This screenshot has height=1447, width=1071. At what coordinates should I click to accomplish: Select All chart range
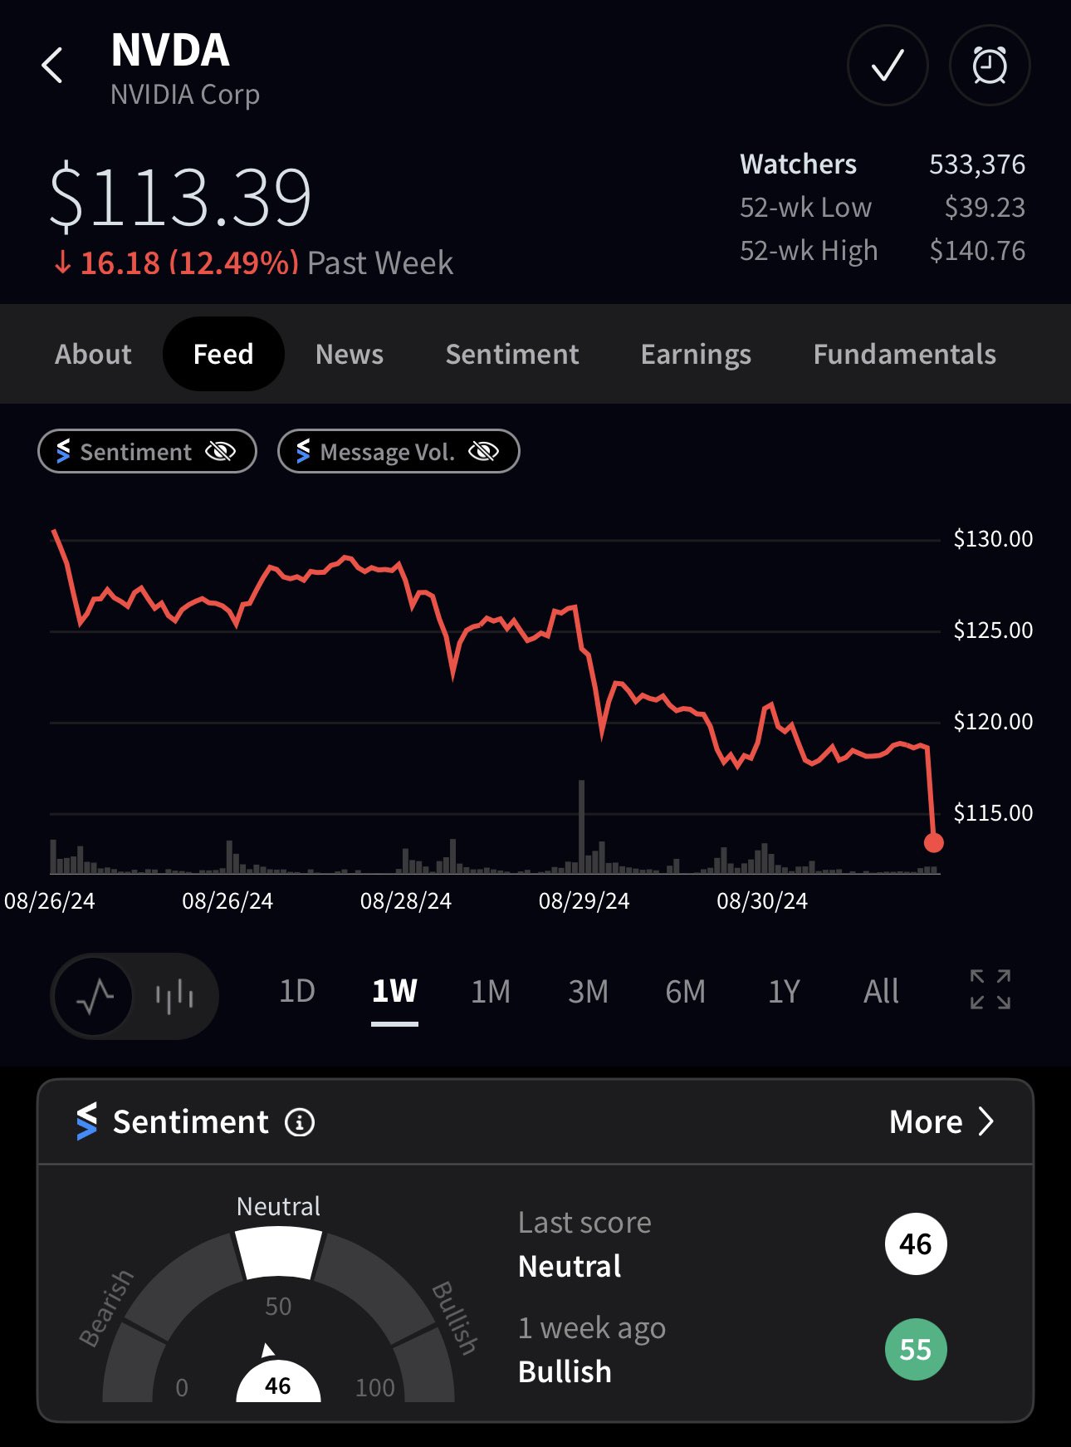[x=881, y=991]
